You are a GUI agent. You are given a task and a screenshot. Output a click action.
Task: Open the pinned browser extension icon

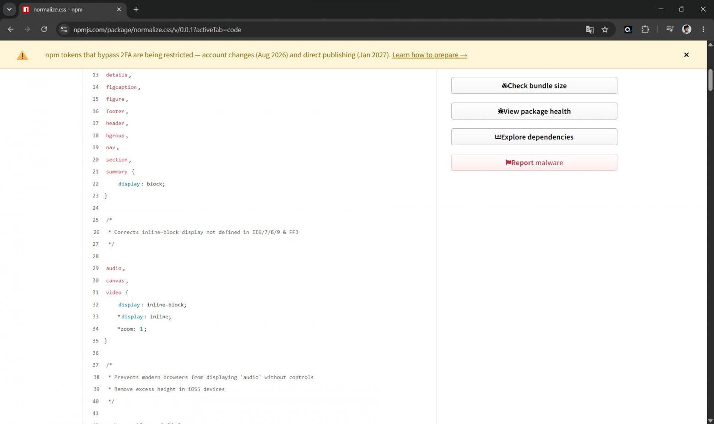click(628, 29)
